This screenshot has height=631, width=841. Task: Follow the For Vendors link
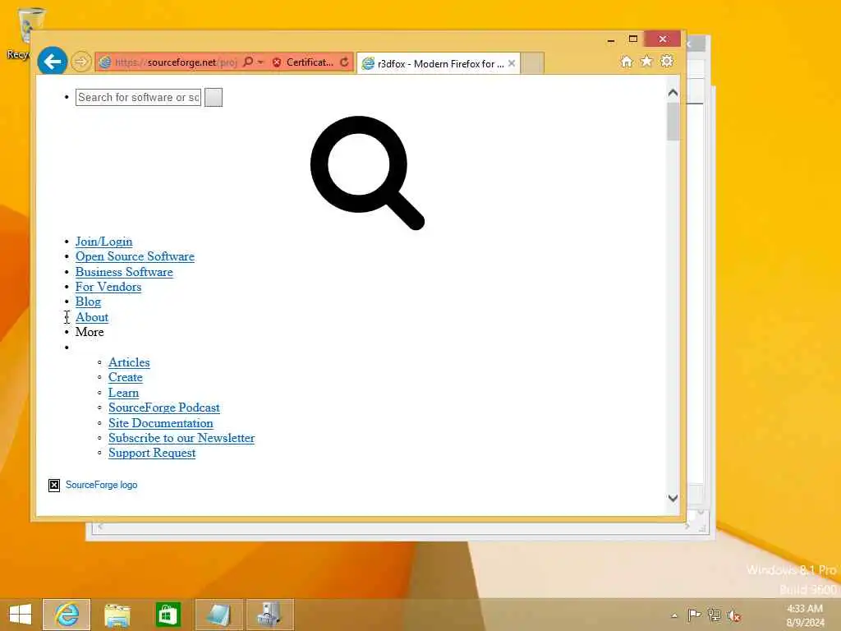pos(108,287)
